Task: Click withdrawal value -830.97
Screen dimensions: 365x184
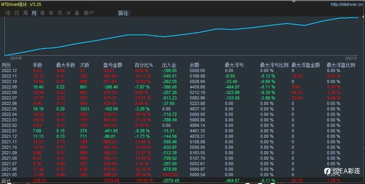Action: click(x=169, y=147)
